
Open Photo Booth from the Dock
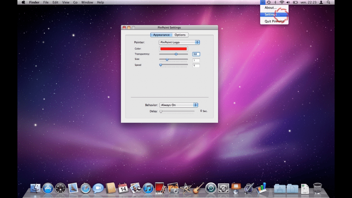161,188
